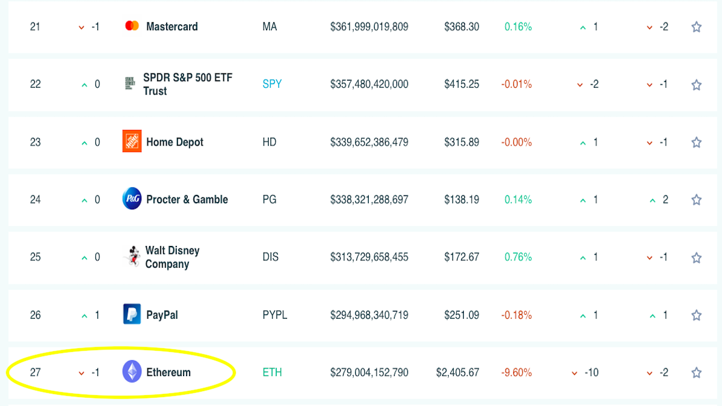Click the Mastercard logo icon
The image size is (722, 406).
pyautogui.click(x=132, y=26)
